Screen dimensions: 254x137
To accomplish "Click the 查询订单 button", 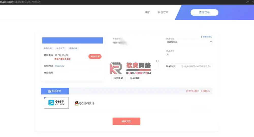I will click(x=204, y=12).
